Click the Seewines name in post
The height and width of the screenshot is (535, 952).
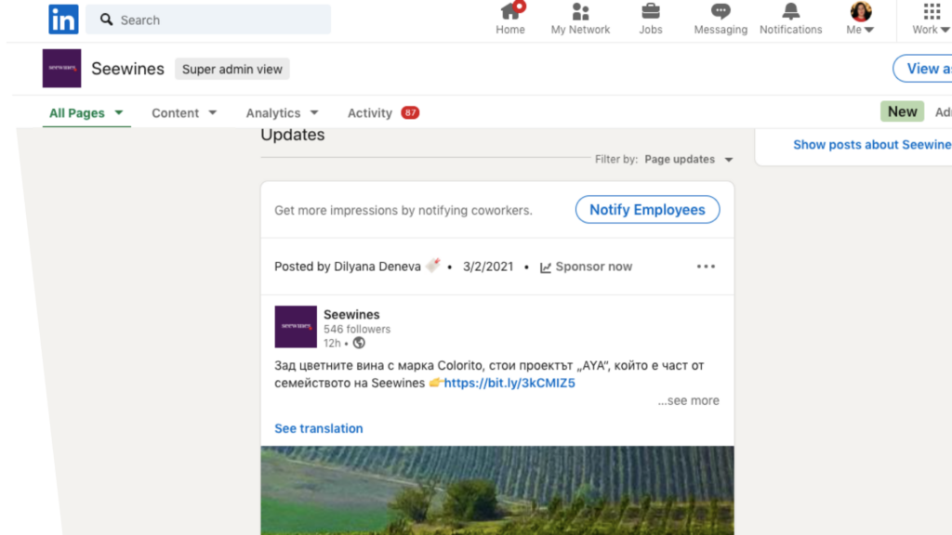[x=351, y=314]
